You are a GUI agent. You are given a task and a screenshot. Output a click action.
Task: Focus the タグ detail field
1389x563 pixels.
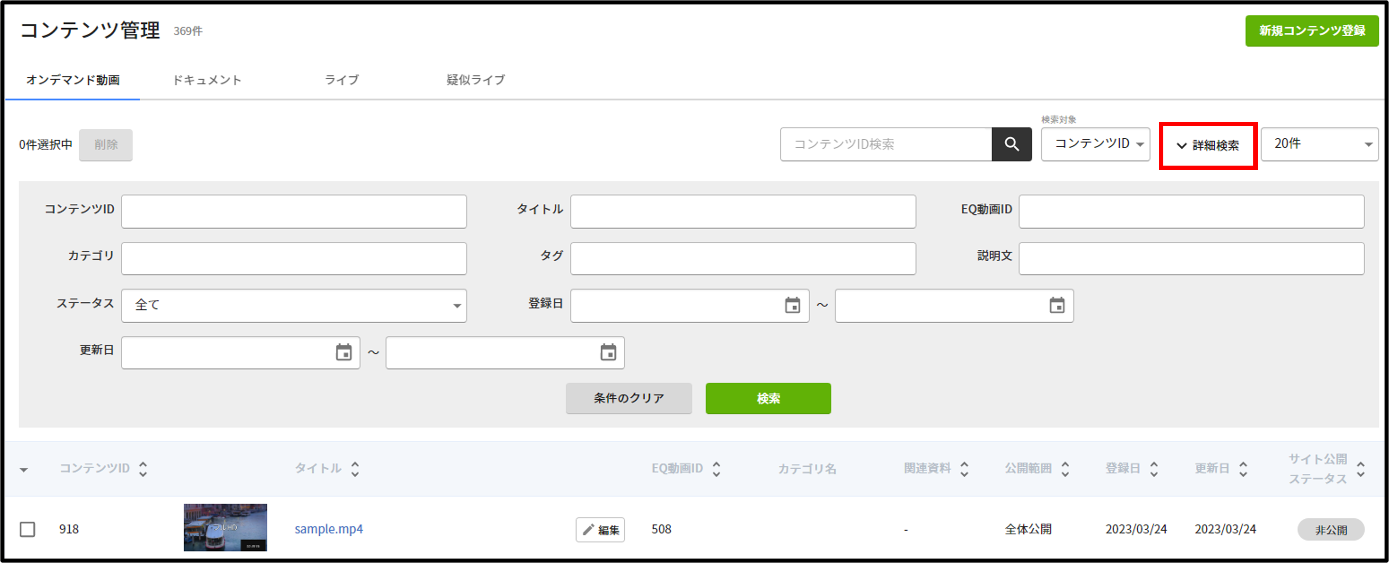[x=743, y=259]
